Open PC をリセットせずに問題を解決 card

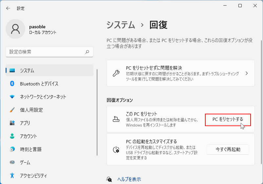181,73
